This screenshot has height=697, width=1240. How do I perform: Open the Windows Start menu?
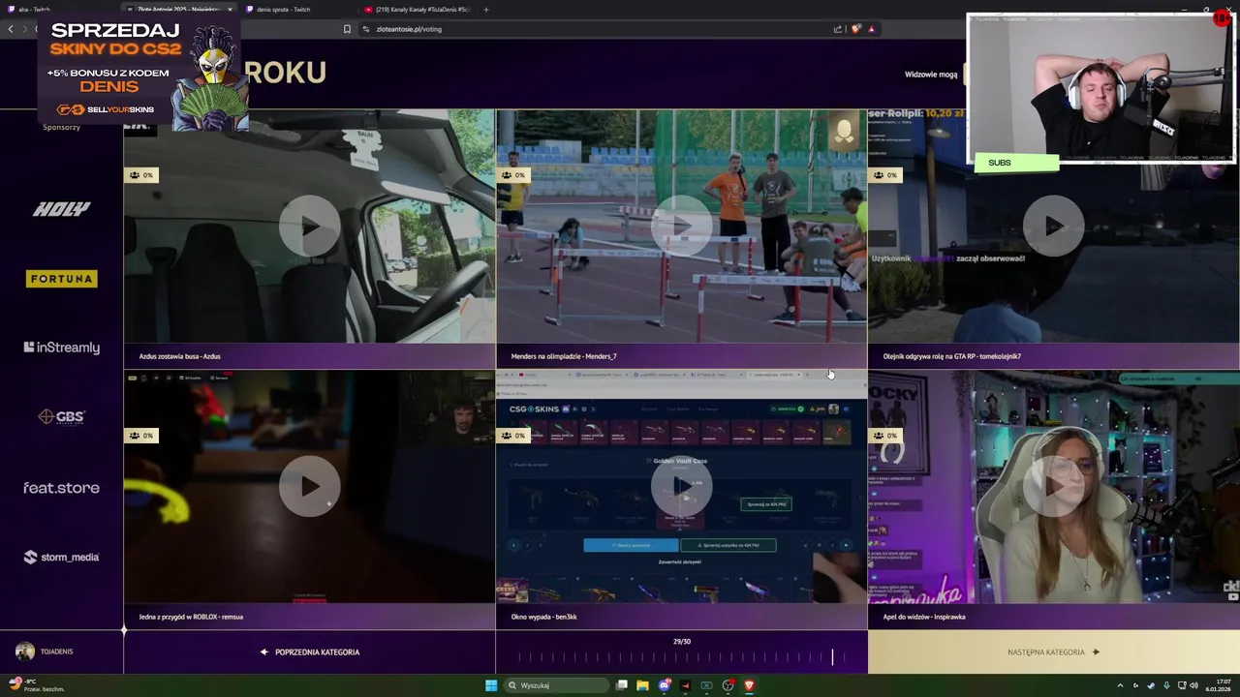click(x=491, y=685)
